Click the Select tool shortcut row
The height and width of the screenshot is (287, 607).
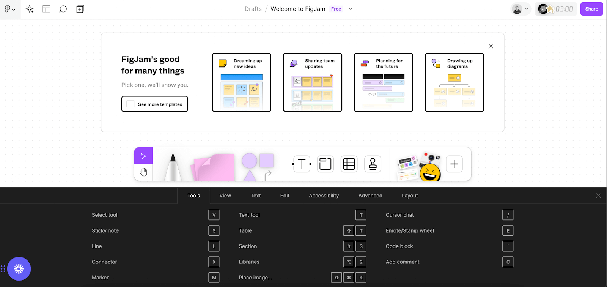pos(156,215)
